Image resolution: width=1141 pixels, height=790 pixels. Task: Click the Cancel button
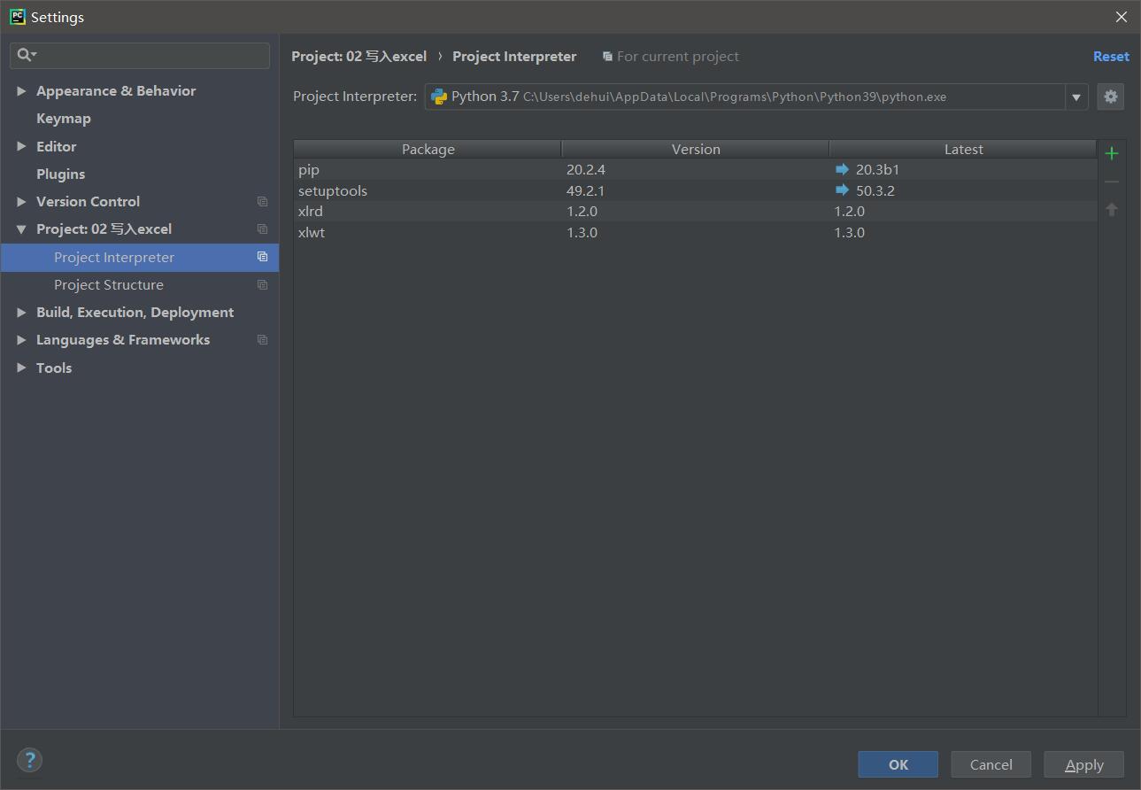[991, 764]
